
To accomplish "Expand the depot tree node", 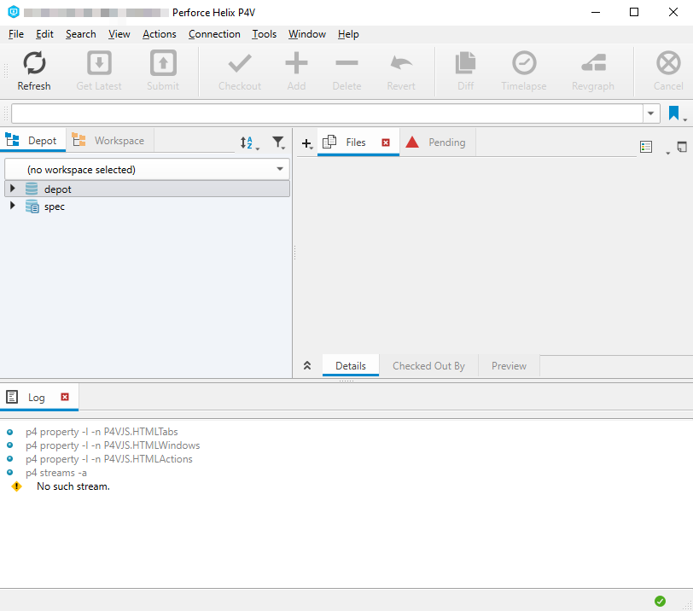I will coord(12,189).
